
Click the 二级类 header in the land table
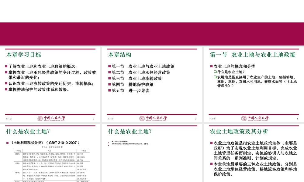tap(83, 150)
